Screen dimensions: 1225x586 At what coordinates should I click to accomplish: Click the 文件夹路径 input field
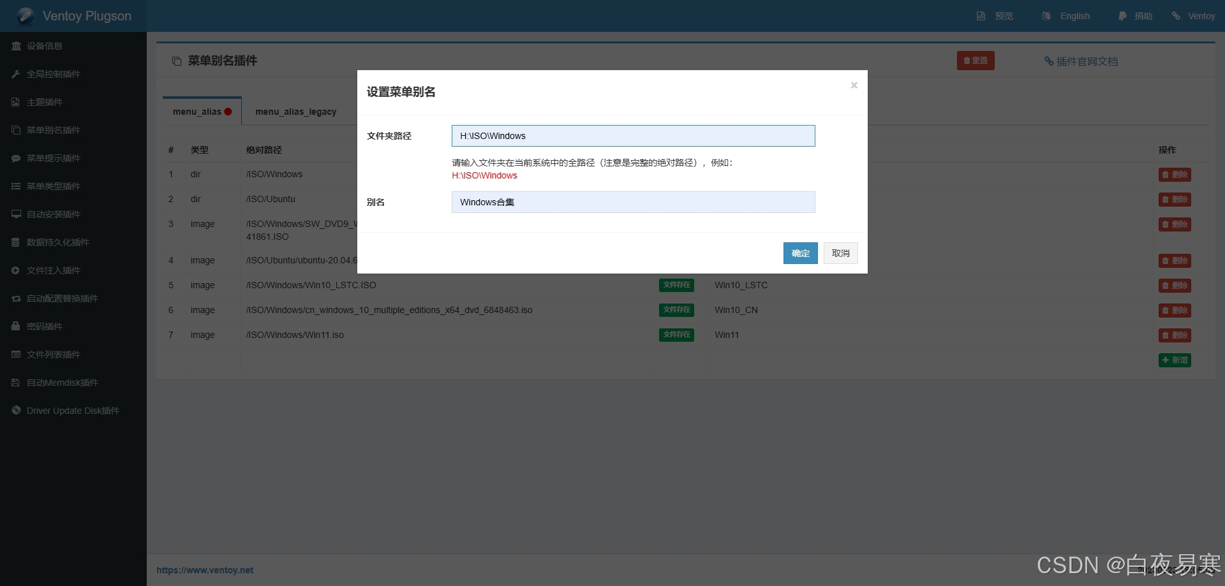633,136
